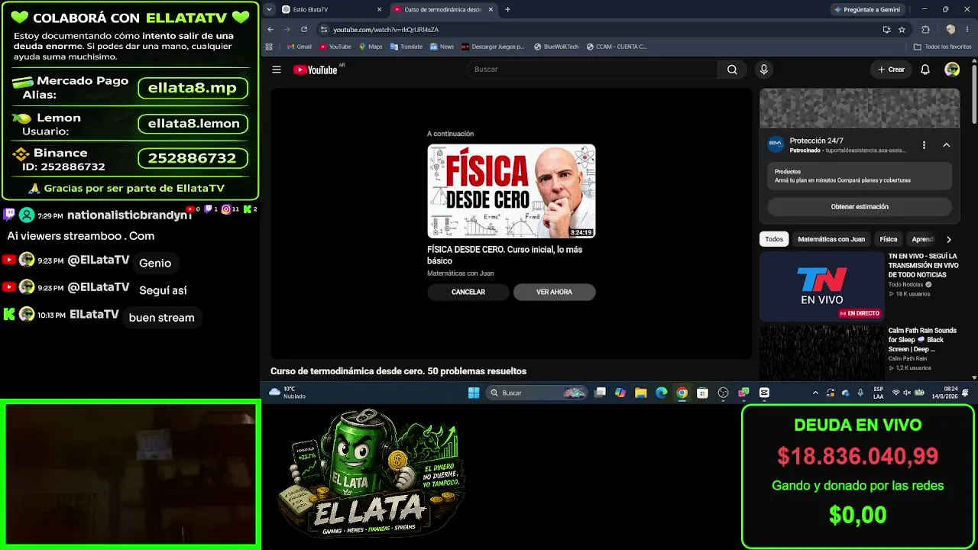Open the TN EN VIVO video thumbnail
The height and width of the screenshot is (550, 978).
[821, 286]
